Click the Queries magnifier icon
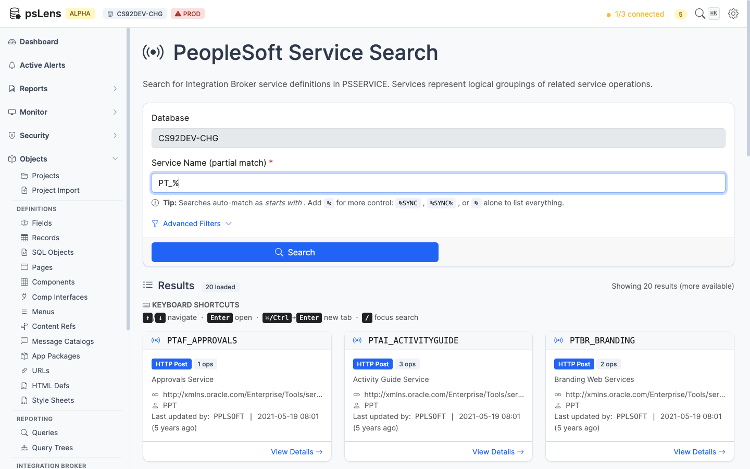 24,433
